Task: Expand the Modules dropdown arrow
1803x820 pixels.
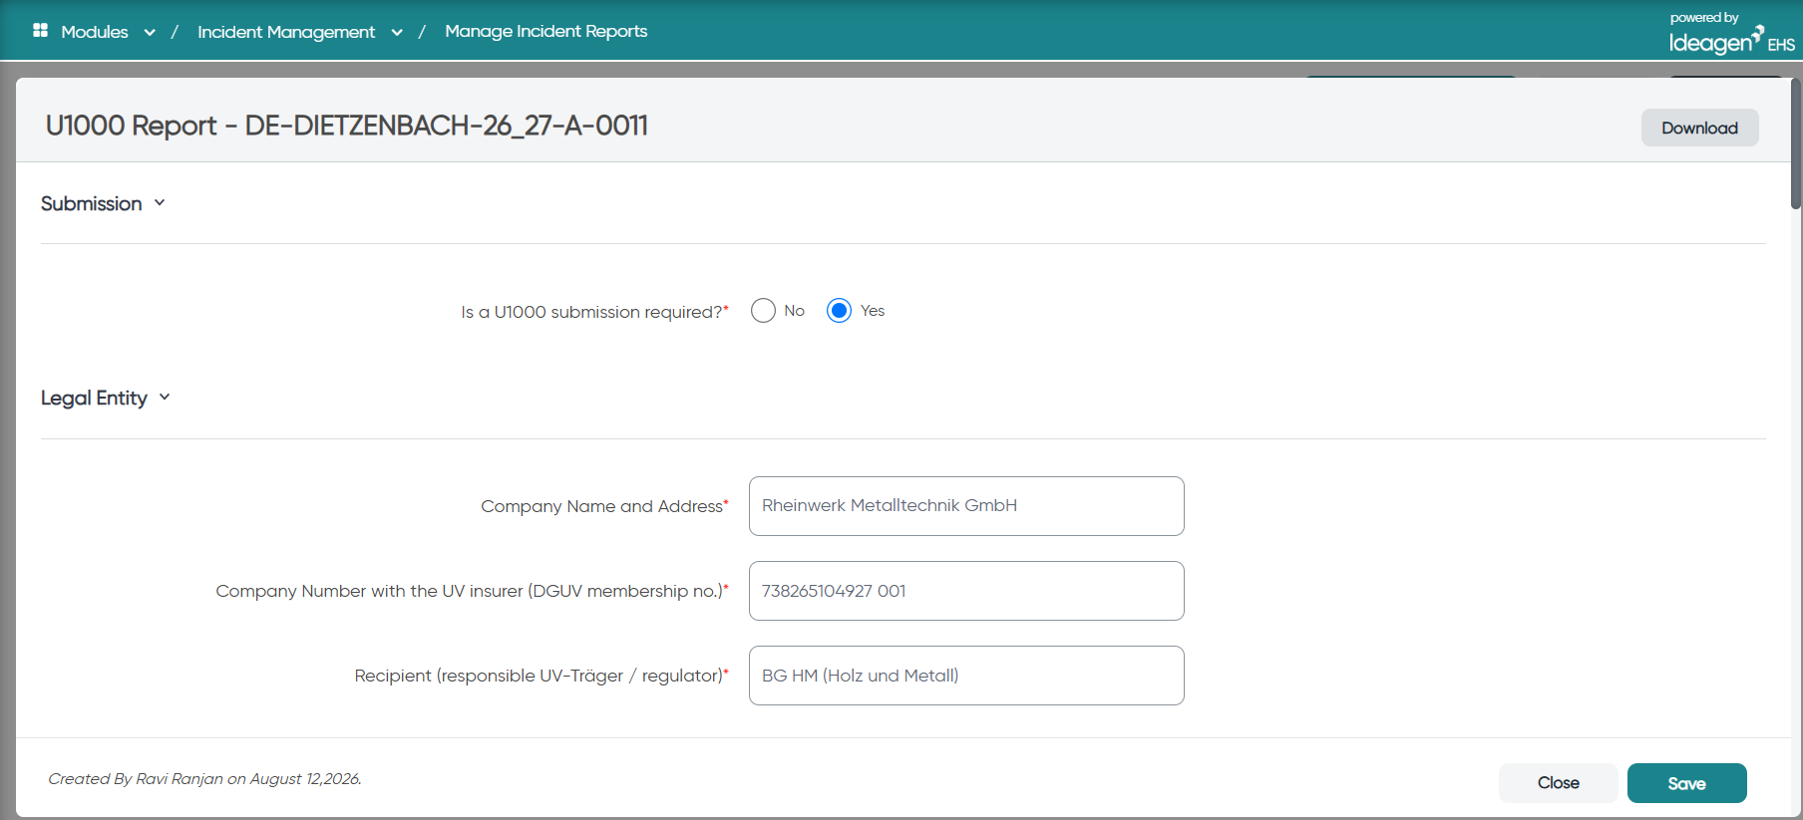Action: 150,32
